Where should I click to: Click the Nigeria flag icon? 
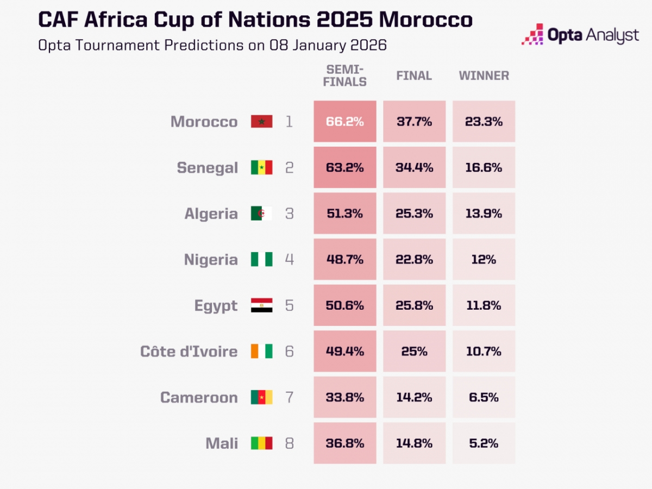[x=261, y=260]
